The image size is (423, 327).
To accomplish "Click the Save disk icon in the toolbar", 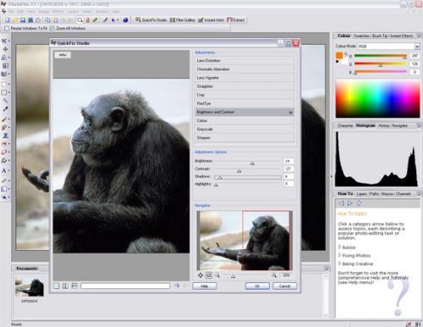I will (23, 20).
